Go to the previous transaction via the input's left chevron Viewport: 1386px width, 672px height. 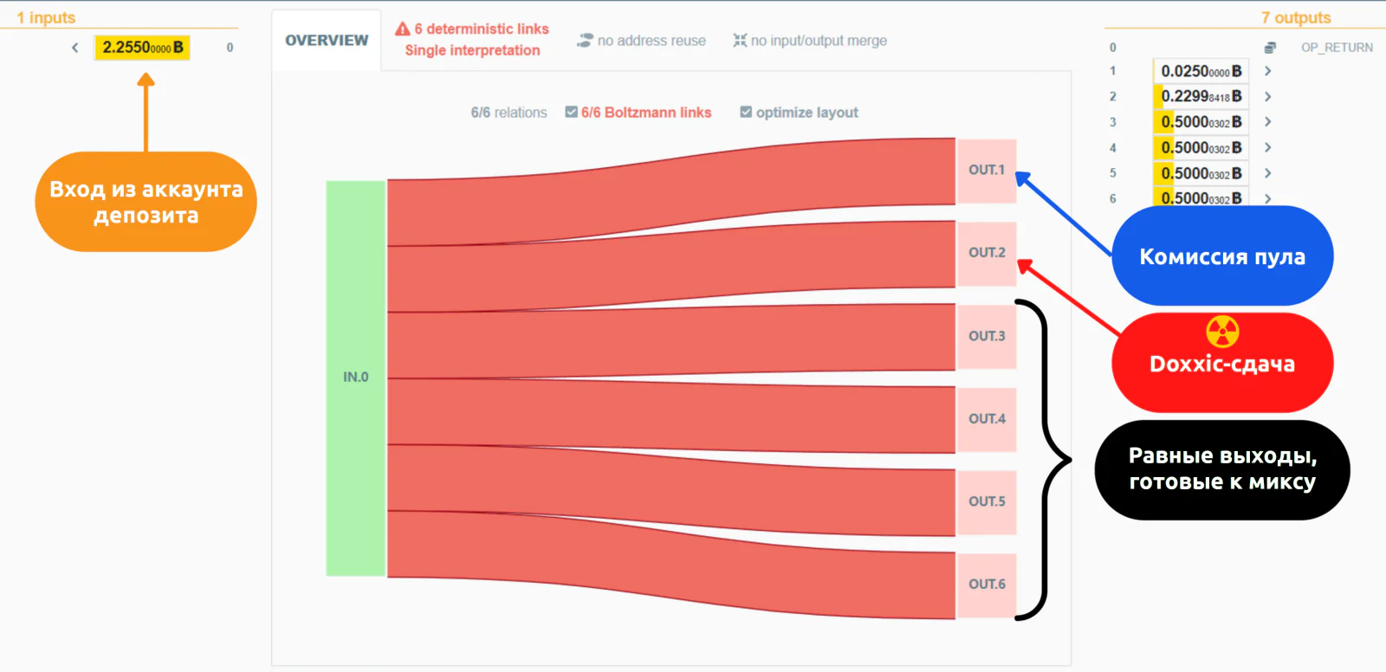click(x=75, y=48)
